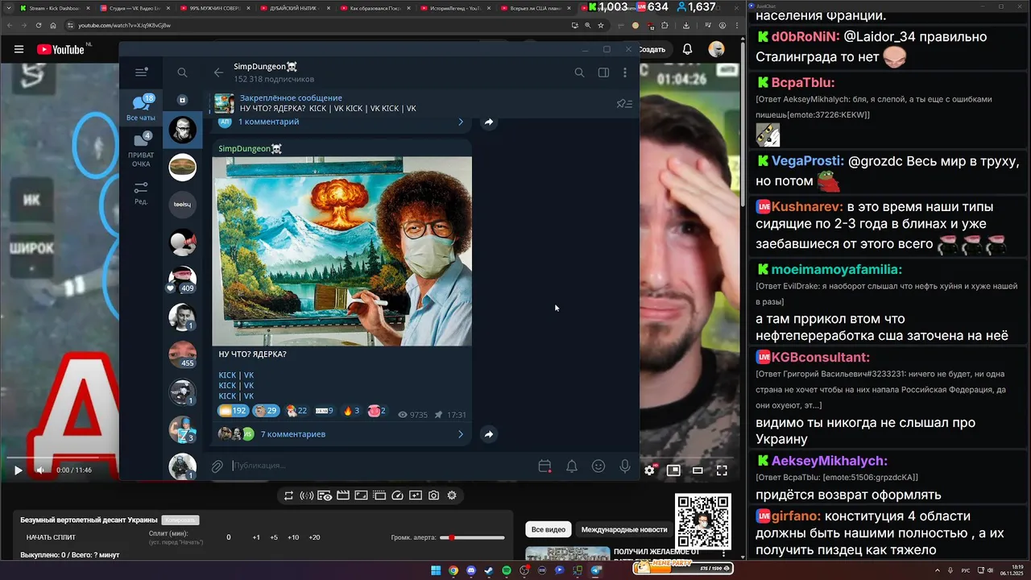Open the 7 комментариев comments link
The height and width of the screenshot is (580, 1031).
click(293, 434)
